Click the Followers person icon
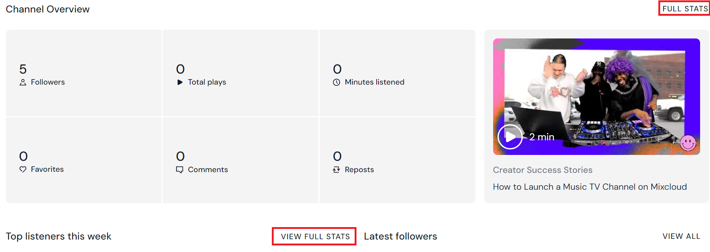Image resolution: width=710 pixels, height=252 pixels. coord(23,82)
